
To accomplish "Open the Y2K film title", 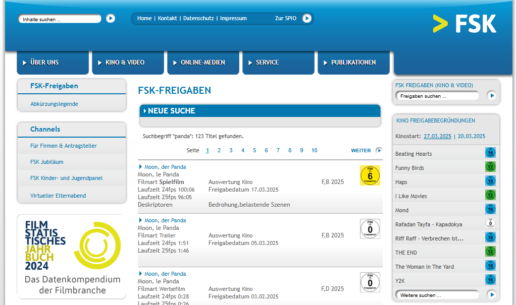I will [400, 281].
